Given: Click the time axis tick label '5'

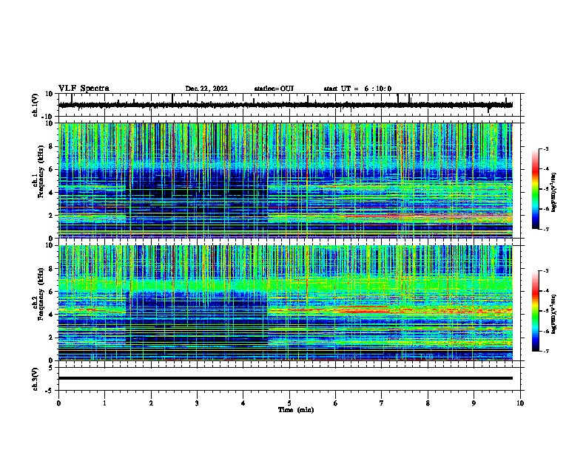Looking at the screenshot, I should (289, 403).
